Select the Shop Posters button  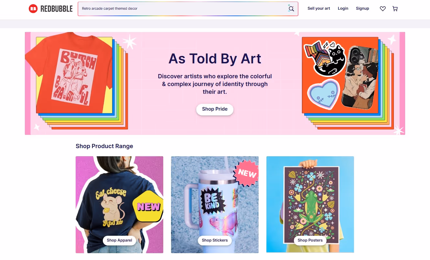click(310, 240)
